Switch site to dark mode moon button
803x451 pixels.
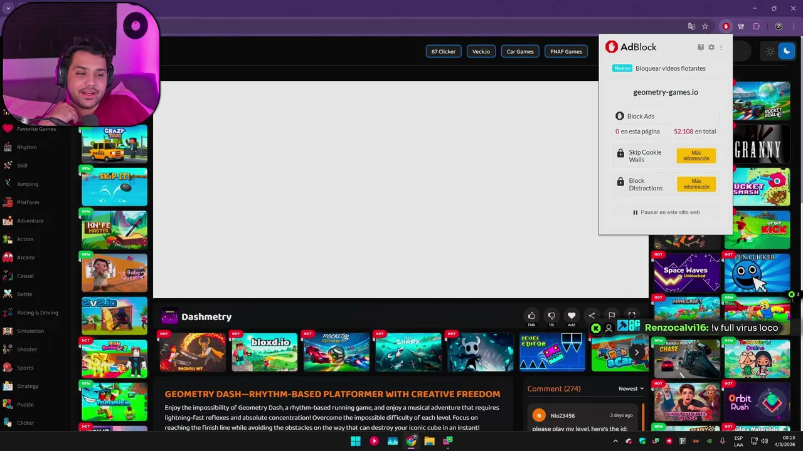[787, 51]
